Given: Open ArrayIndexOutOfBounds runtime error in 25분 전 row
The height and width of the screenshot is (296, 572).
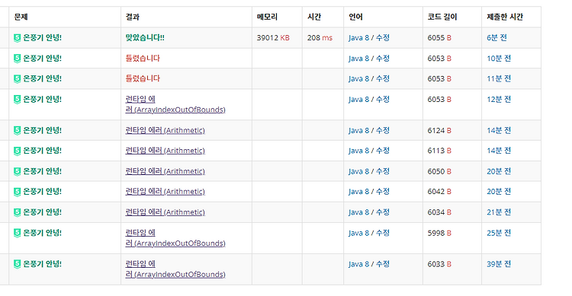Looking at the screenshot, I should click(175, 238).
